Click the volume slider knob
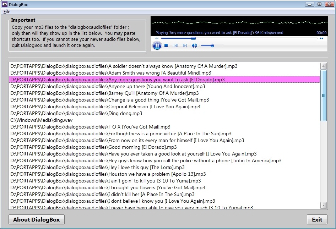Viewport: 336px width, 229px height. click(212, 45)
